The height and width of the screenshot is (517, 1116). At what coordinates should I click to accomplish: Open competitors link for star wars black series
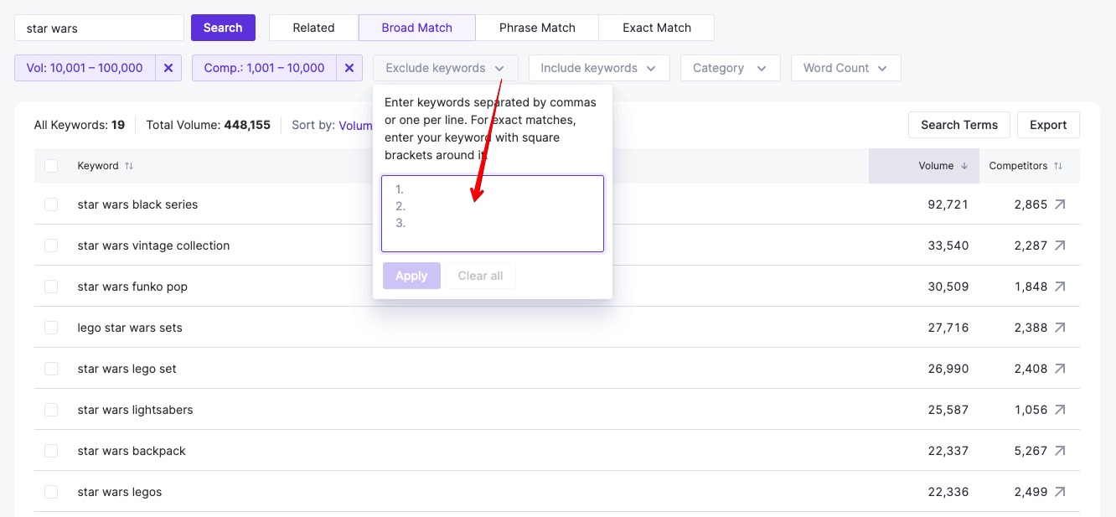click(1060, 204)
